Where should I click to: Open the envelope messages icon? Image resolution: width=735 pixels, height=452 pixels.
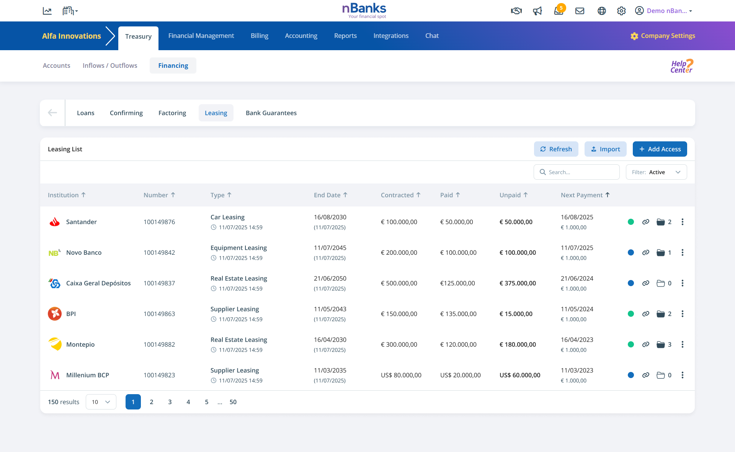580,11
